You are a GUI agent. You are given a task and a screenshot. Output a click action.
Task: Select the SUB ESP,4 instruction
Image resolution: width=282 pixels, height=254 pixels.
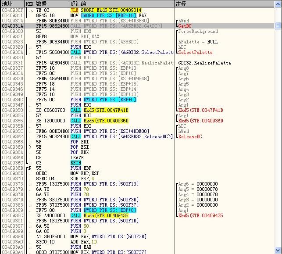click(x=82, y=179)
